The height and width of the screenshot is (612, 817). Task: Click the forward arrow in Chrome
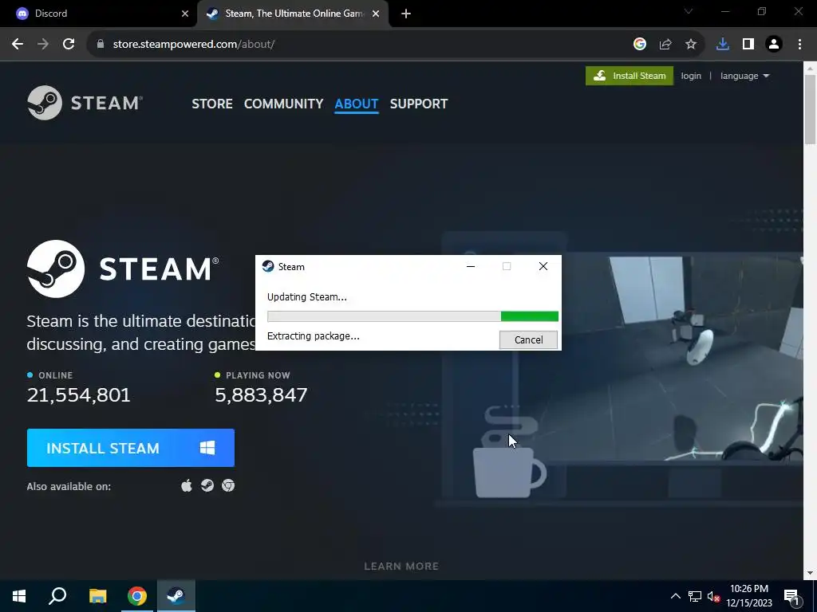pos(43,45)
